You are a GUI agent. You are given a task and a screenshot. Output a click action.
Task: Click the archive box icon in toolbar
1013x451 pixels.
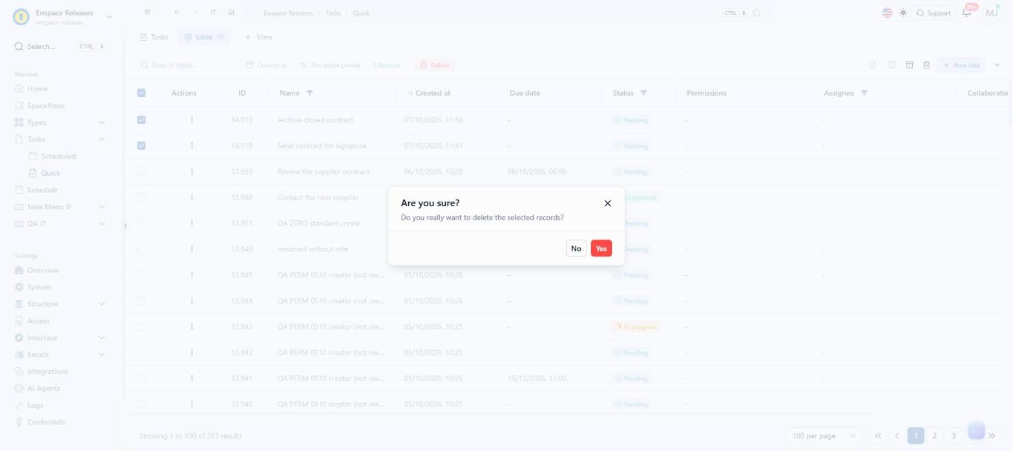pos(909,65)
